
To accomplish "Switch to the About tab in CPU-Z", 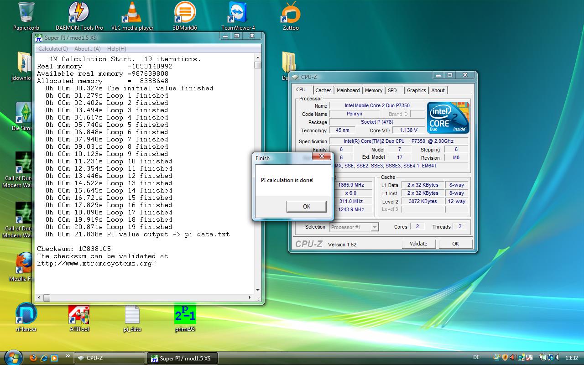I will click(438, 90).
